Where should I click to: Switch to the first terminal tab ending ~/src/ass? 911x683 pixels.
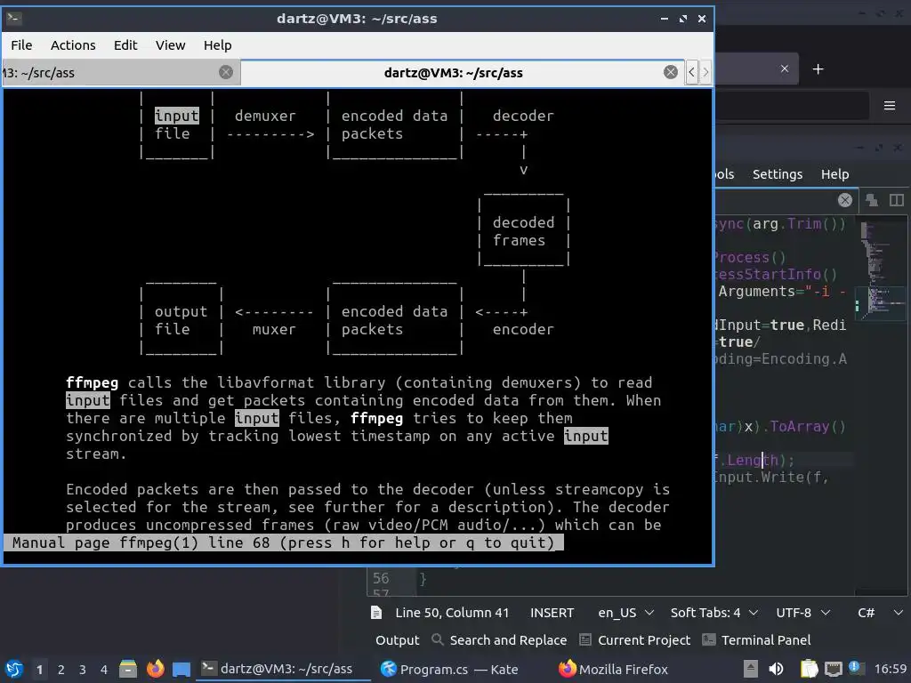[x=121, y=73]
